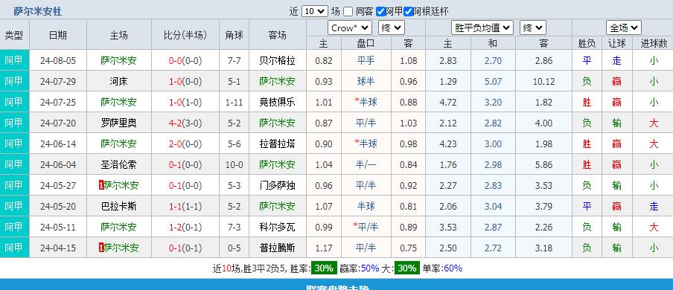This screenshot has width=673, height=290.
Task: Open the 全场 dropdown
Action: click(624, 28)
